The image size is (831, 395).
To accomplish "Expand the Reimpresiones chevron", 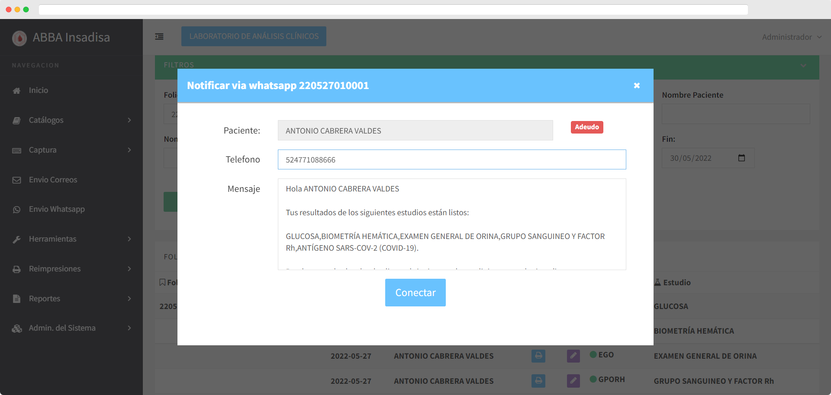I will pyautogui.click(x=129, y=269).
